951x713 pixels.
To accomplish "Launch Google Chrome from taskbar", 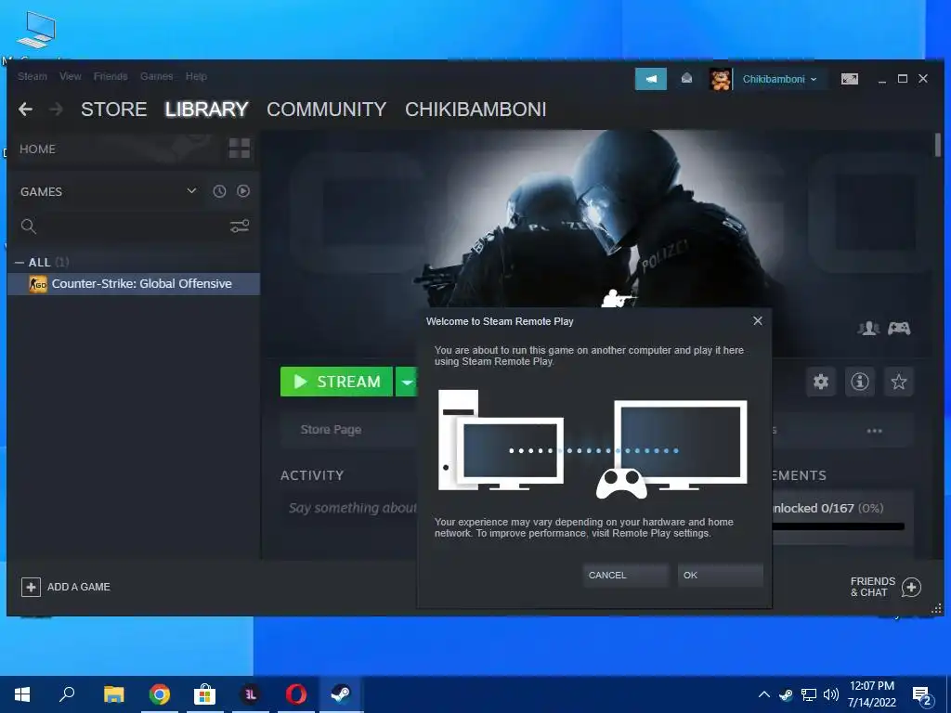I will click(x=160, y=694).
